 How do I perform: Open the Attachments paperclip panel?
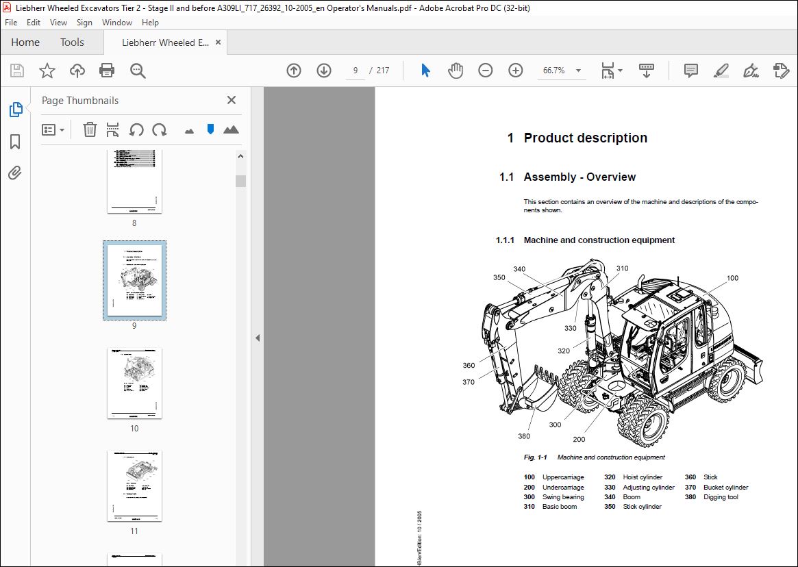[x=15, y=173]
